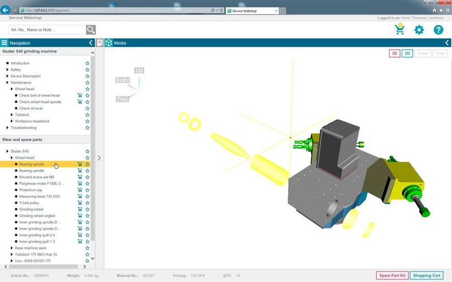
Task: Click the Navigation horizontal scrollbar
Action: (x=42, y=266)
